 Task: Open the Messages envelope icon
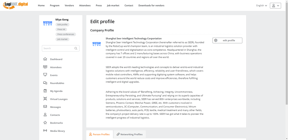(45, 107)
